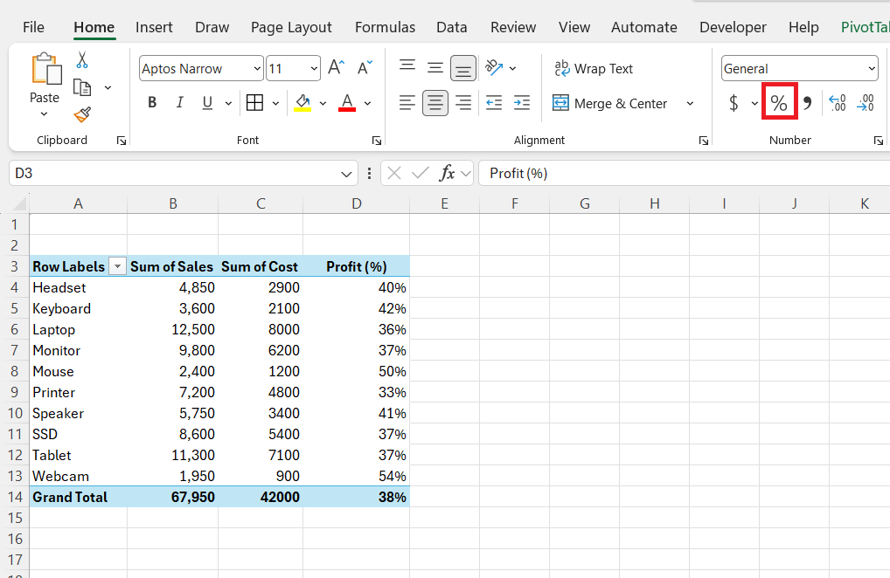Toggle Underline formatting
890x578 pixels.
click(x=207, y=102)
